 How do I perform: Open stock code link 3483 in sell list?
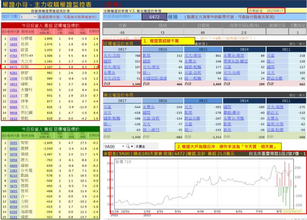pyautogui.click(x=14, y=202)
